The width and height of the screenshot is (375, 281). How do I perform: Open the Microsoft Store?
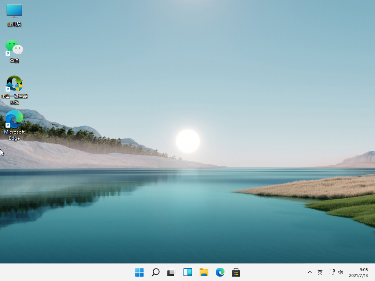click(x=236, y=272)
